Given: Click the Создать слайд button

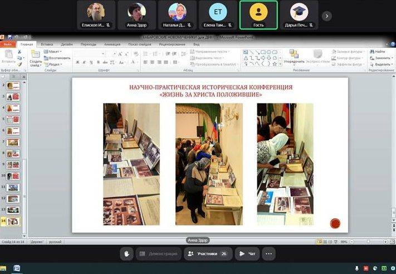Looking at the screenshot, I should click(36, 57).
